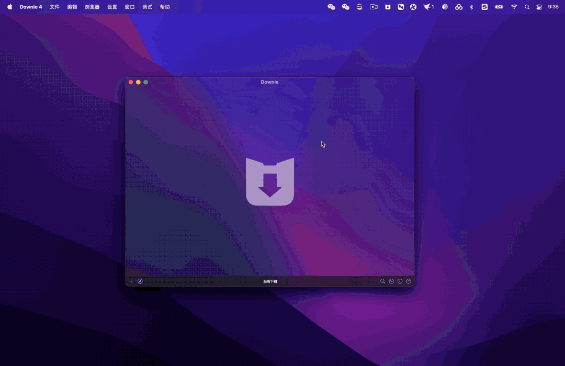Open the 帮助 menu

165,7
